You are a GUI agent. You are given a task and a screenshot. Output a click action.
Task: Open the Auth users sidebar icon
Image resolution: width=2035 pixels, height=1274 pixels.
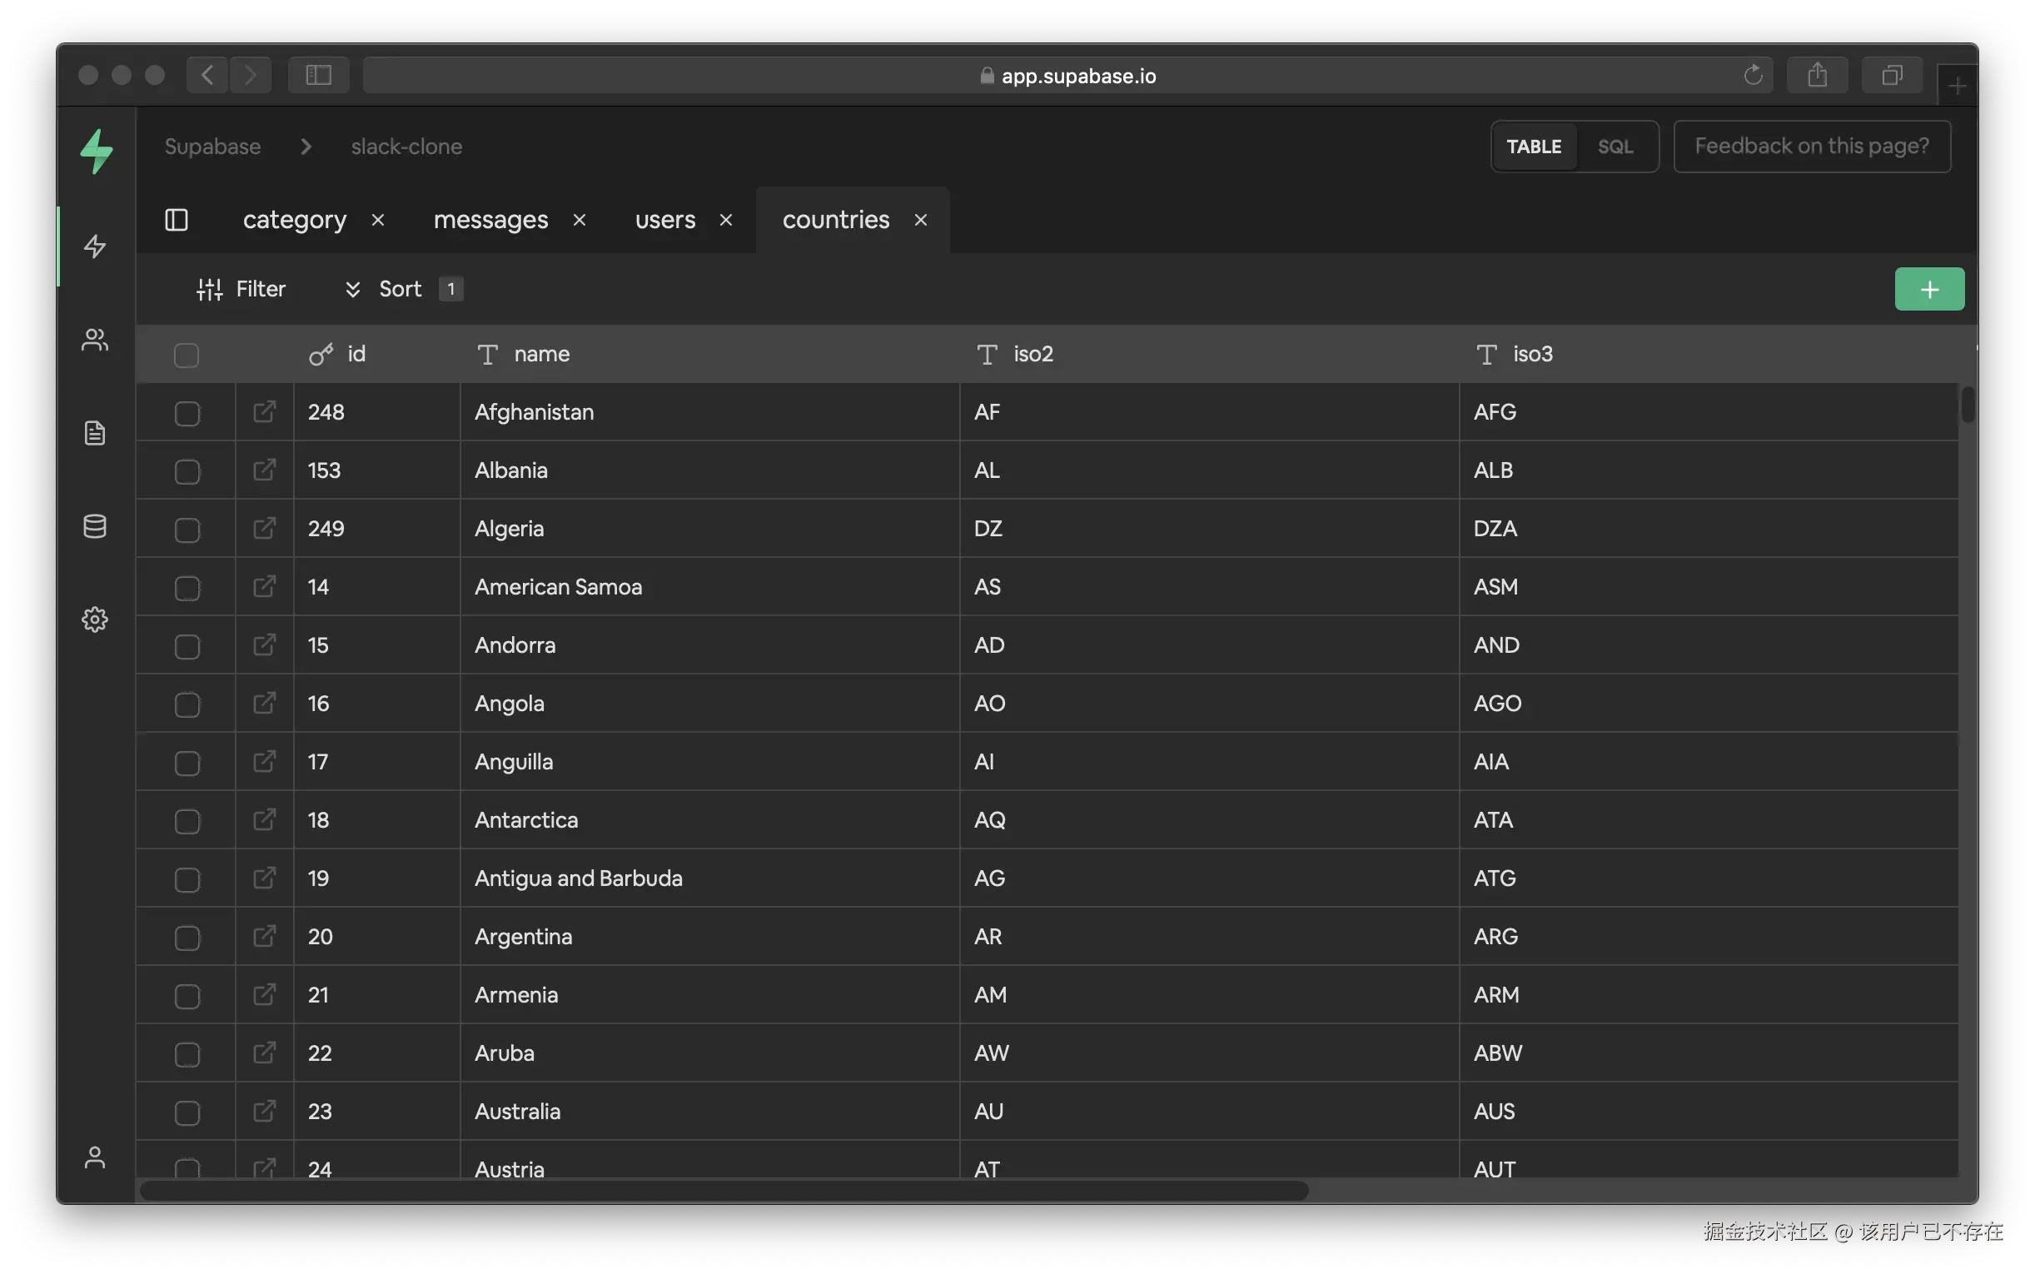coord(94,340)
